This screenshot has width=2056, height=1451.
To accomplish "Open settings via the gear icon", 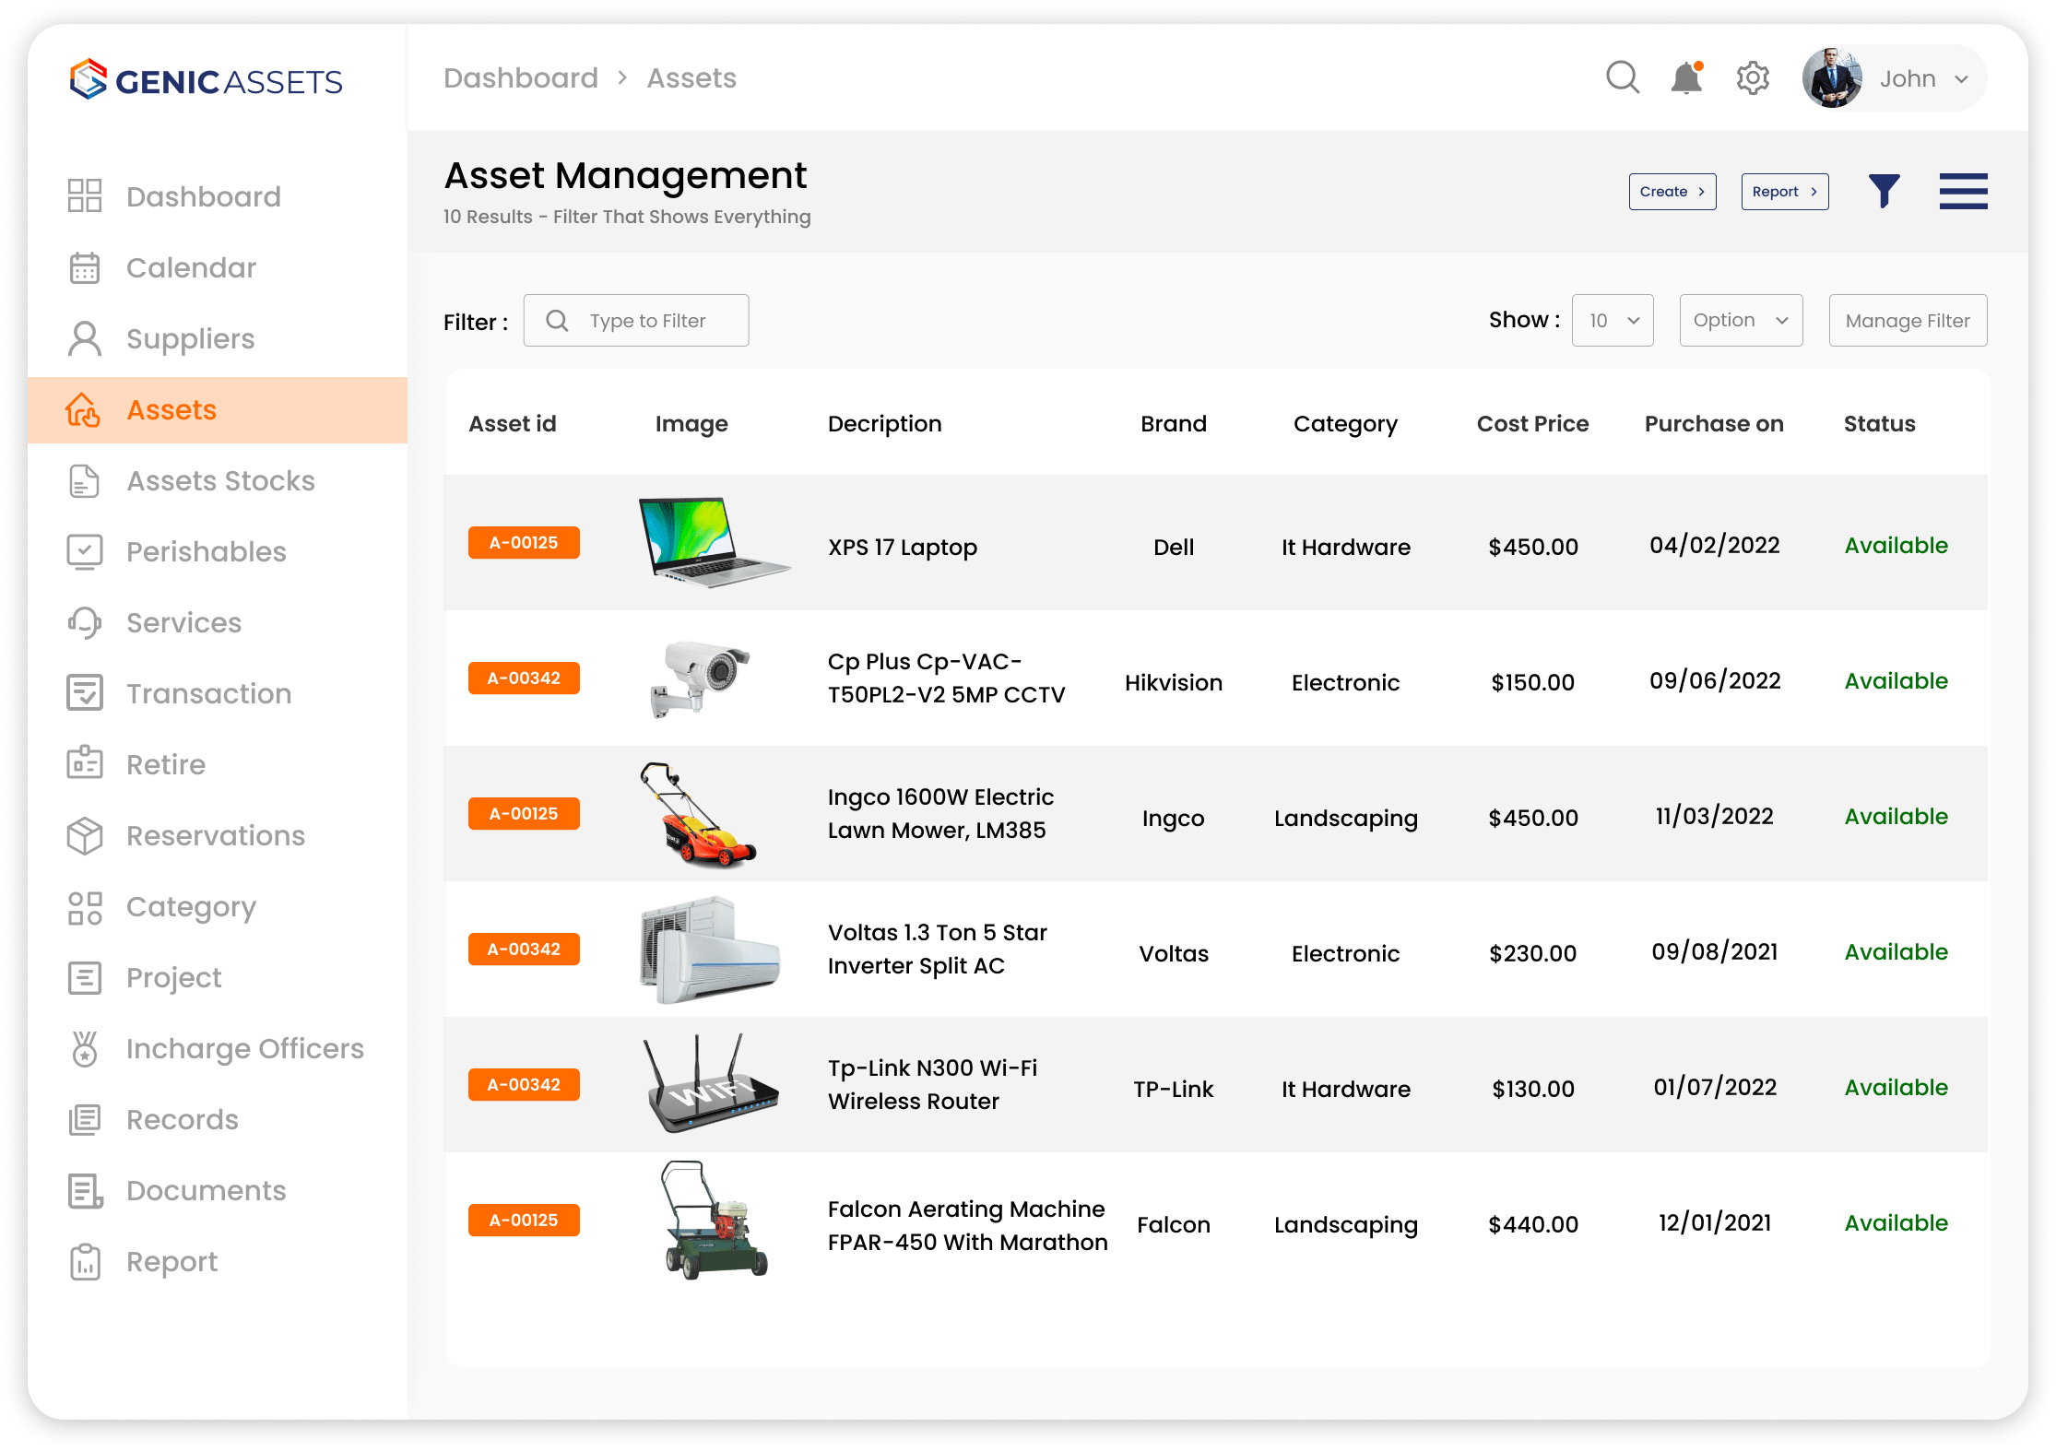I will pos(1753,77).
